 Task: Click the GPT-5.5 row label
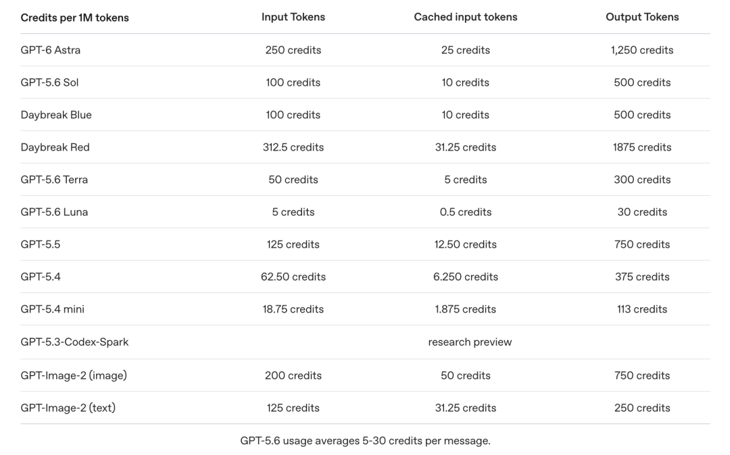coord(41,244)
